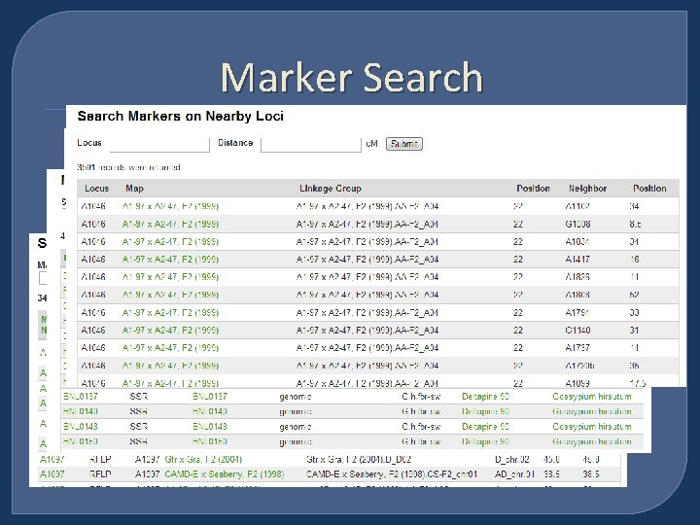Select the neighbor position value 8.5
Screen dimensions: 700x525
point(635,225)
